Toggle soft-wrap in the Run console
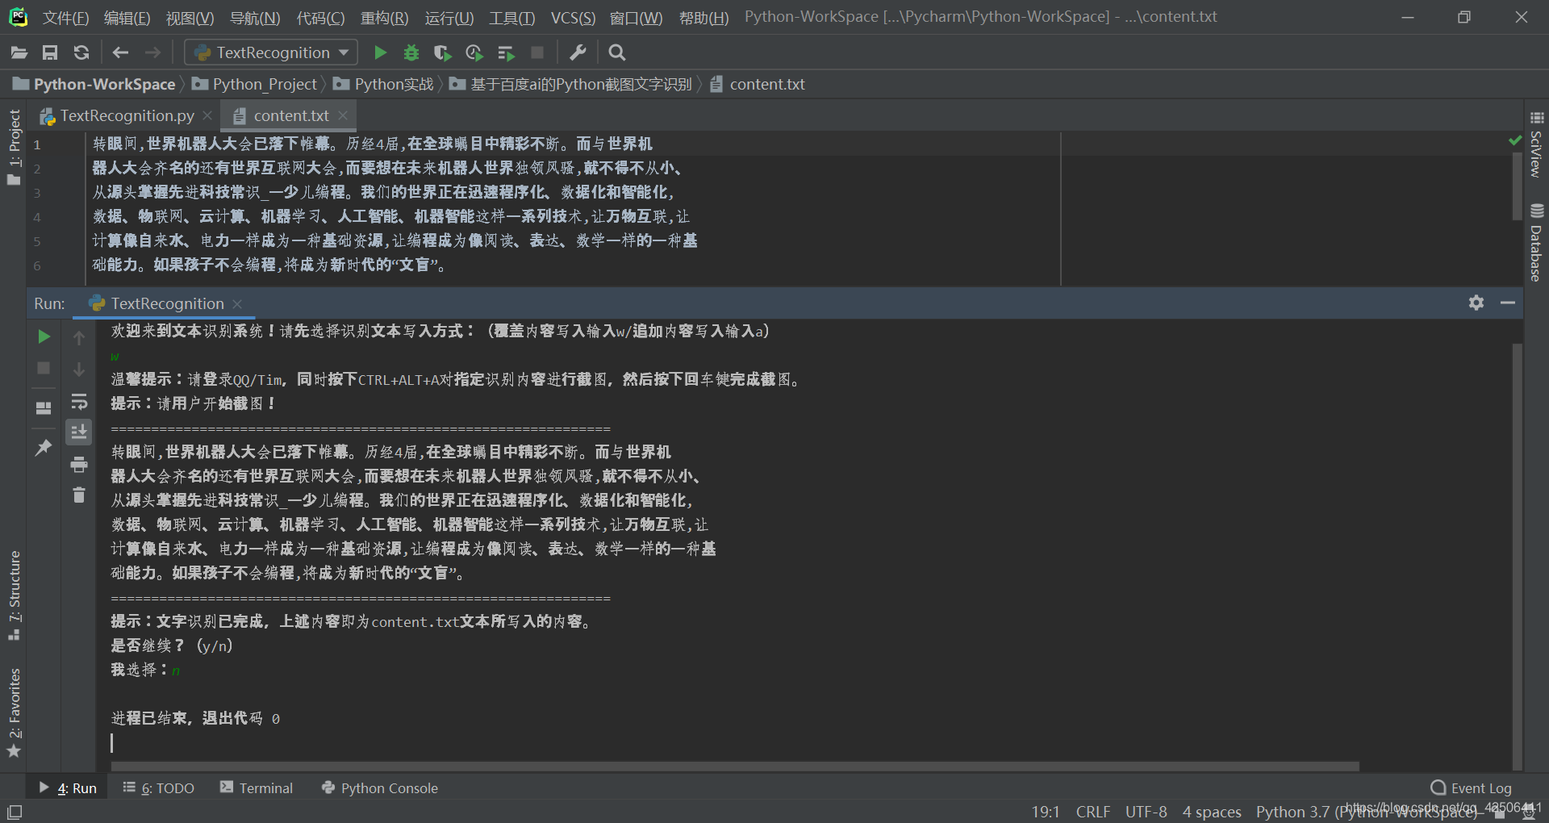Viewport: 1549px width, 823px height. (79, 401)
